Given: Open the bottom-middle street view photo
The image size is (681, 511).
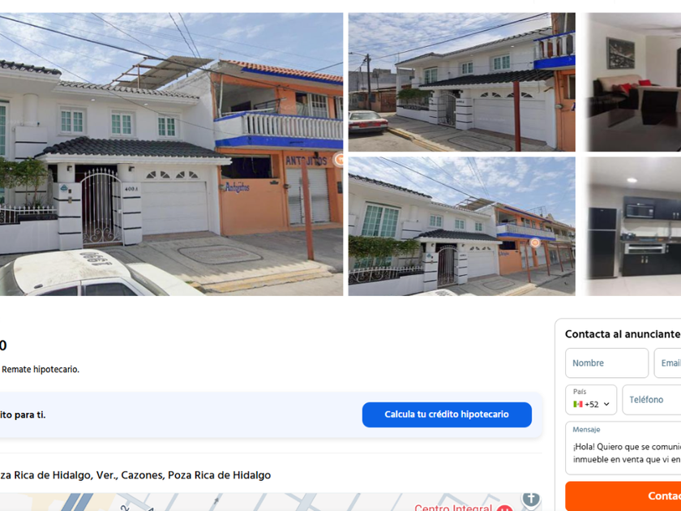Looking at the screenshot, I should coord(461,226).
